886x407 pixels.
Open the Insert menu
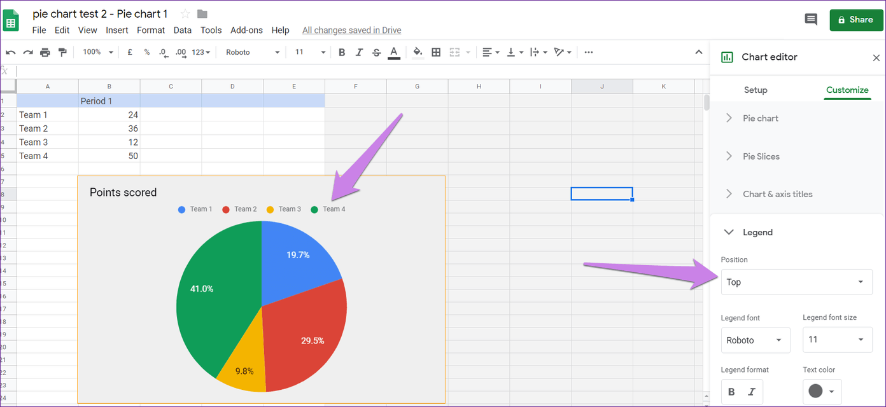(x=117, y=30)
